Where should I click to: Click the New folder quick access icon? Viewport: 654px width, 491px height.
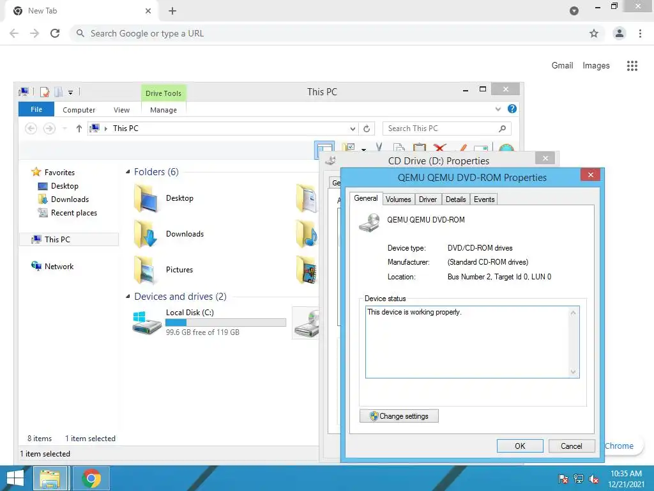(x=58, y=92)
